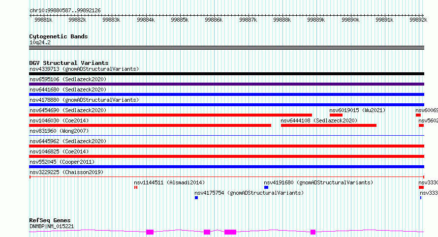
Task: Click the 99881k ruler tick label
Action: point(43,20)
